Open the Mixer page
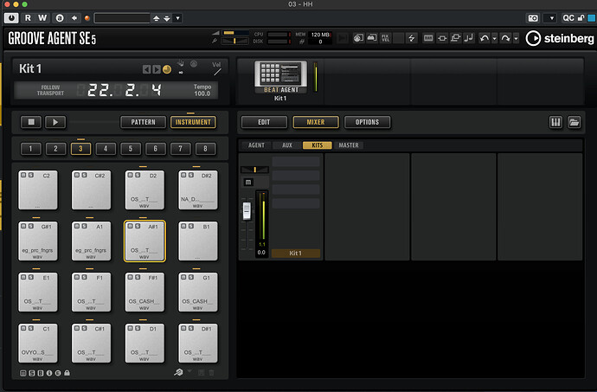Viewport: 597px width, 392px height. [x=316, y=122]
